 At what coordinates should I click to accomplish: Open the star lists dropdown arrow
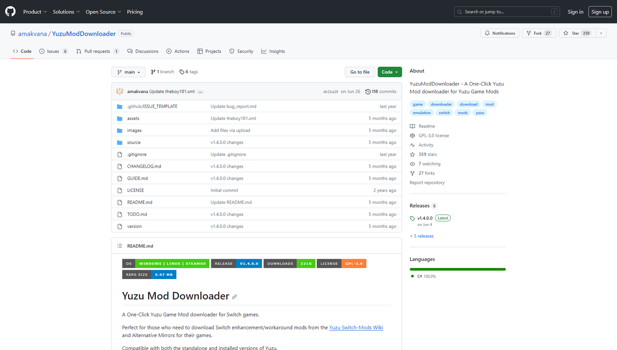(601, 33)
